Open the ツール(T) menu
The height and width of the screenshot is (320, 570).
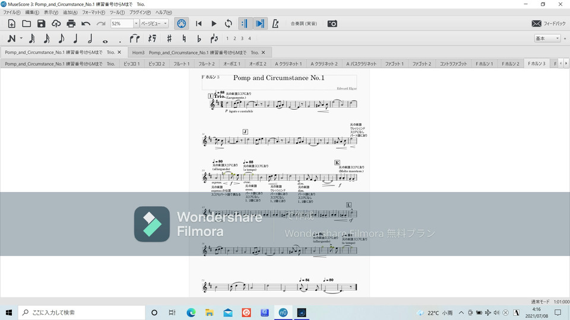(117, 12)
